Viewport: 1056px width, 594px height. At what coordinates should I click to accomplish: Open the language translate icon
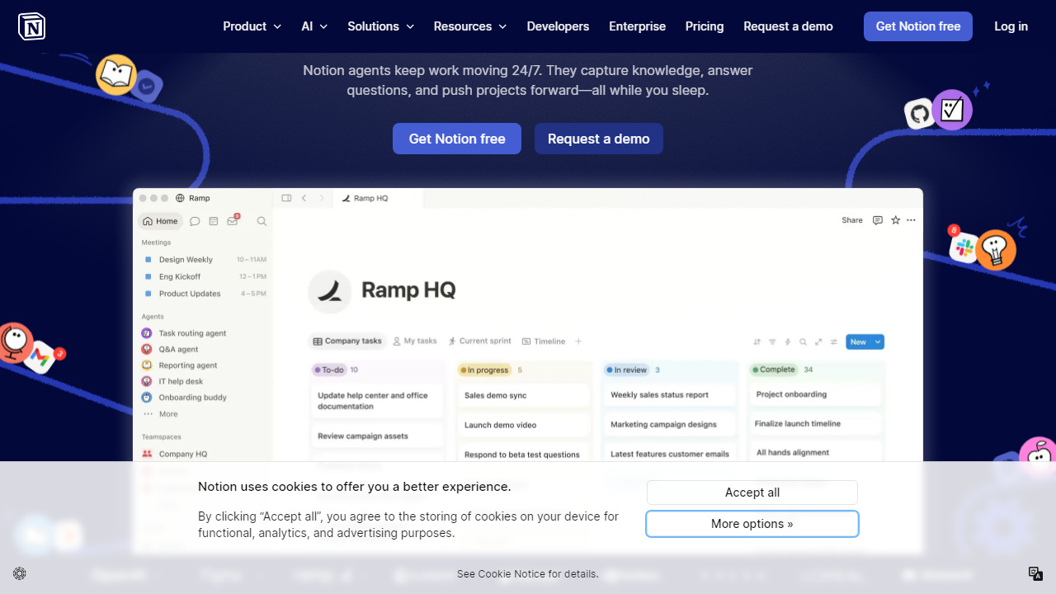coord(1035,573)
